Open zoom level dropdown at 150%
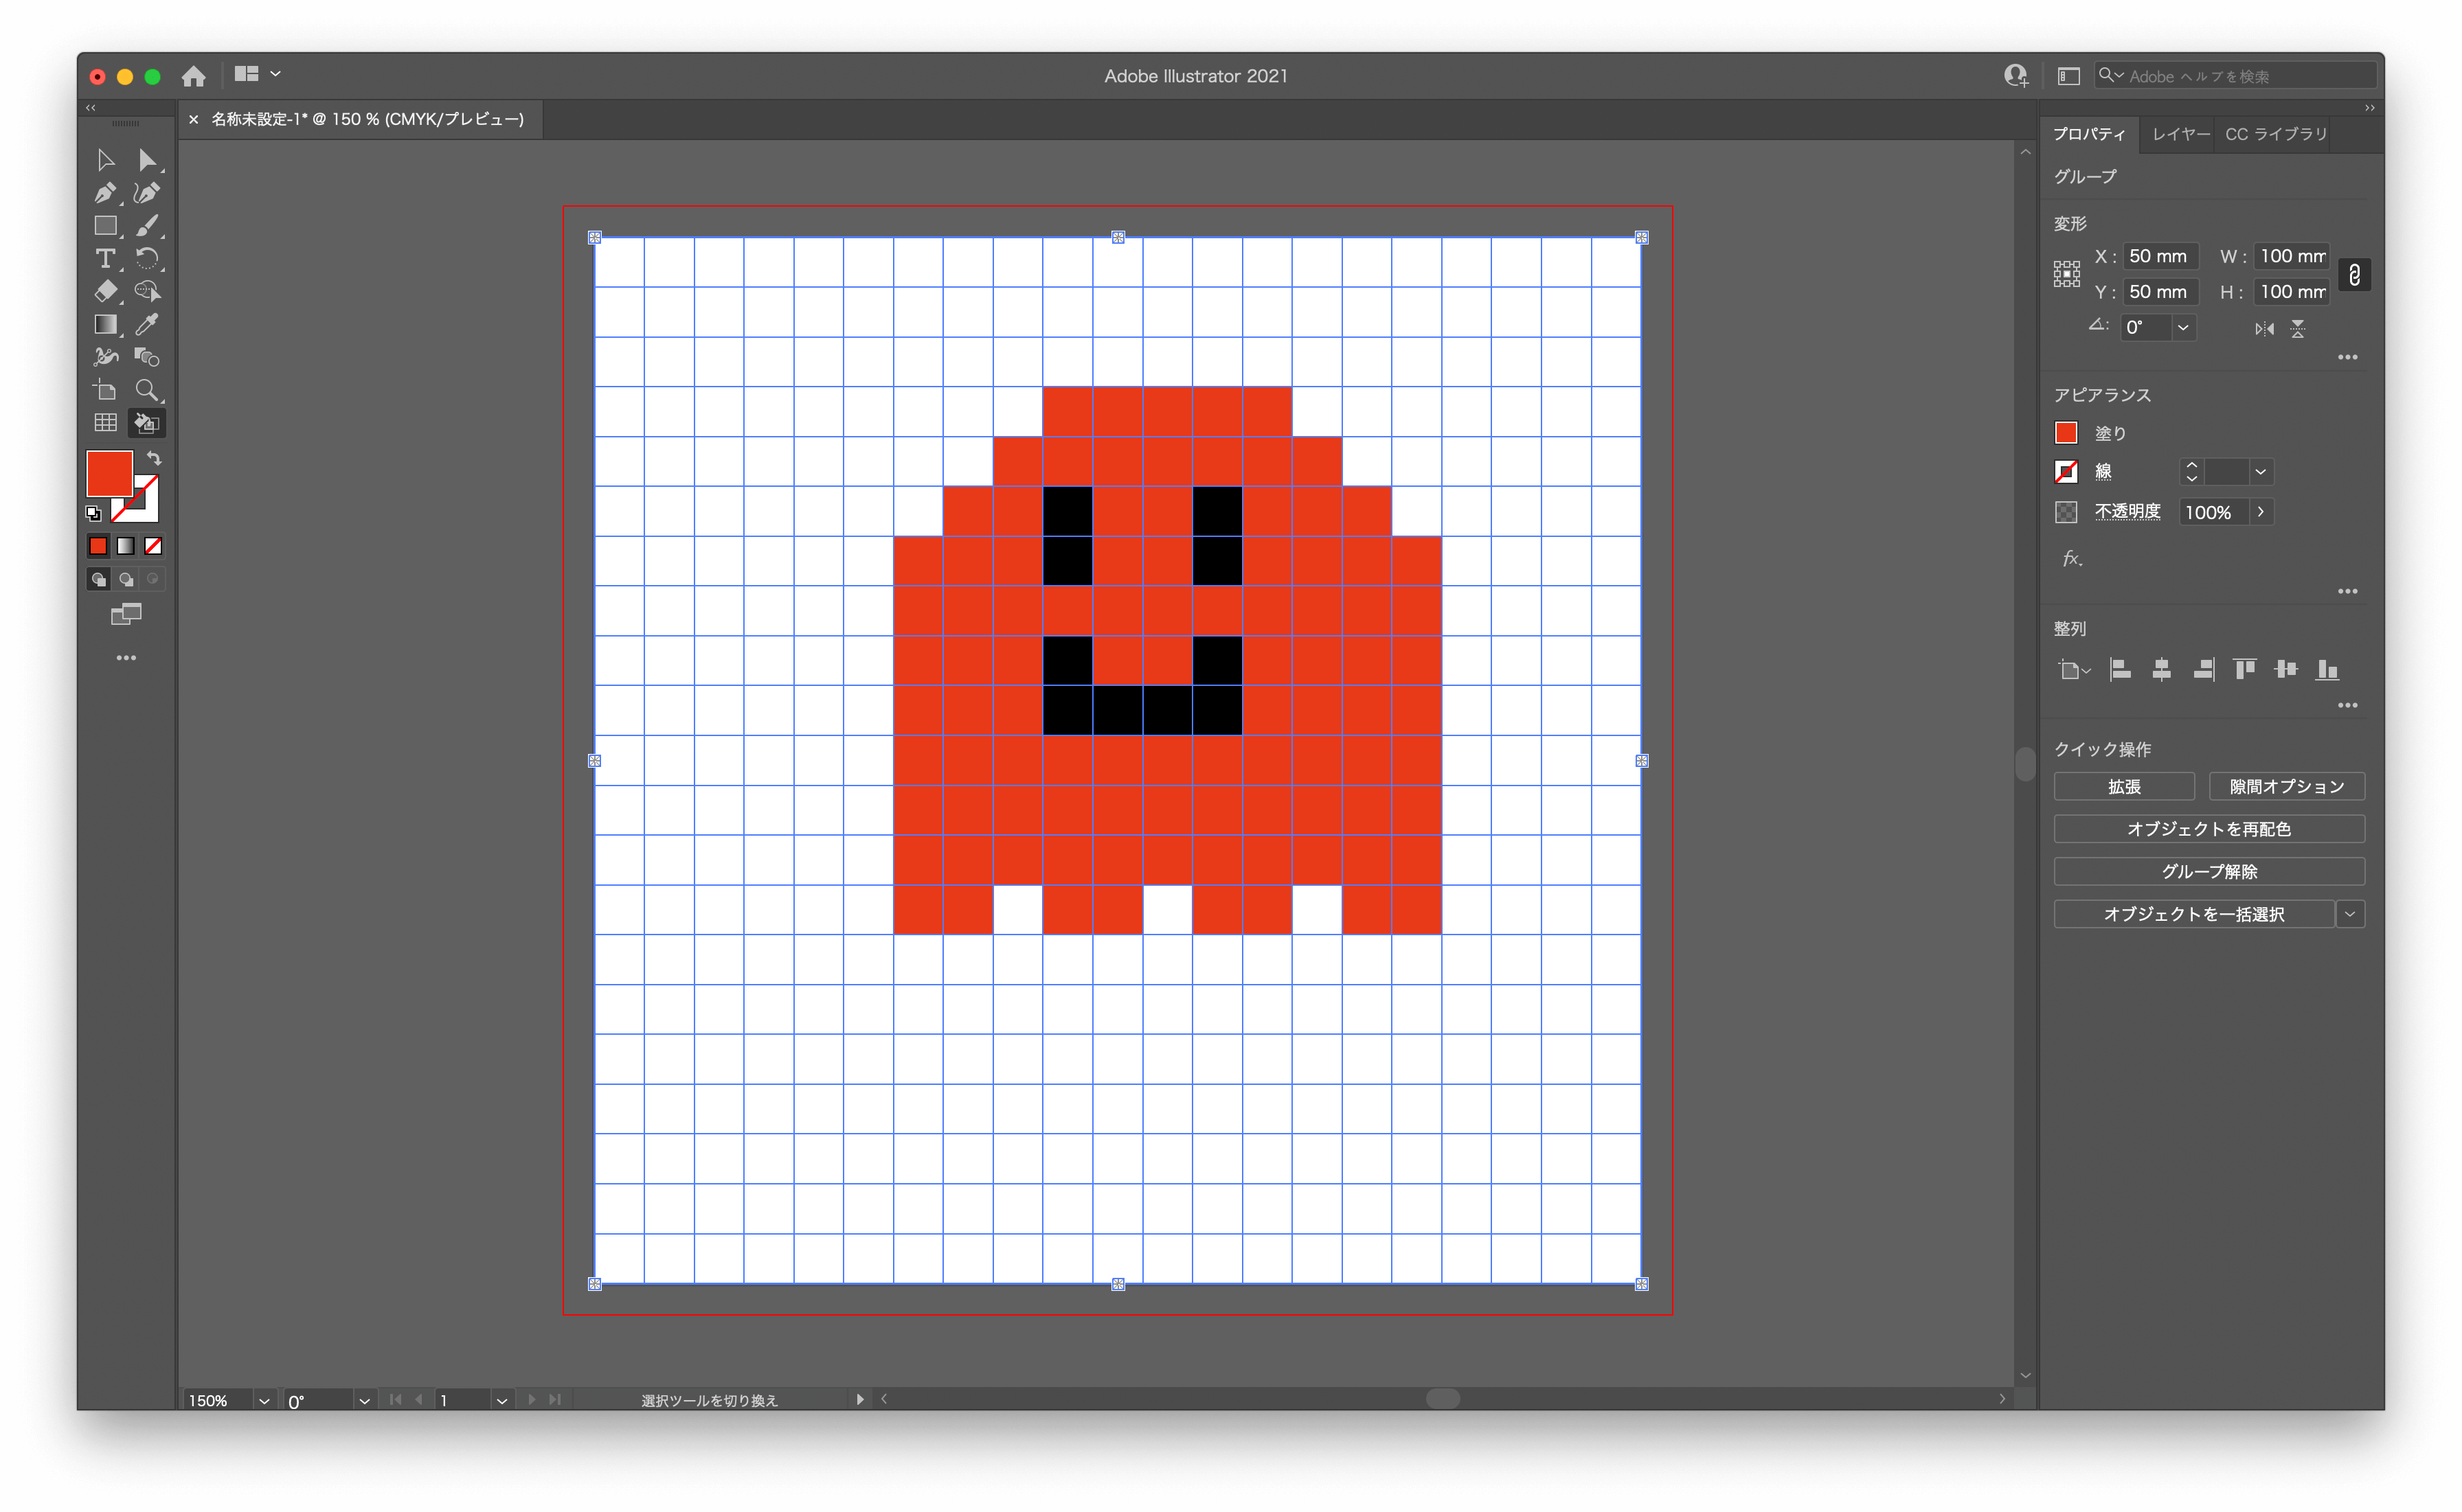This screenshot has height=1512, width=2462. click(263, 1401)
